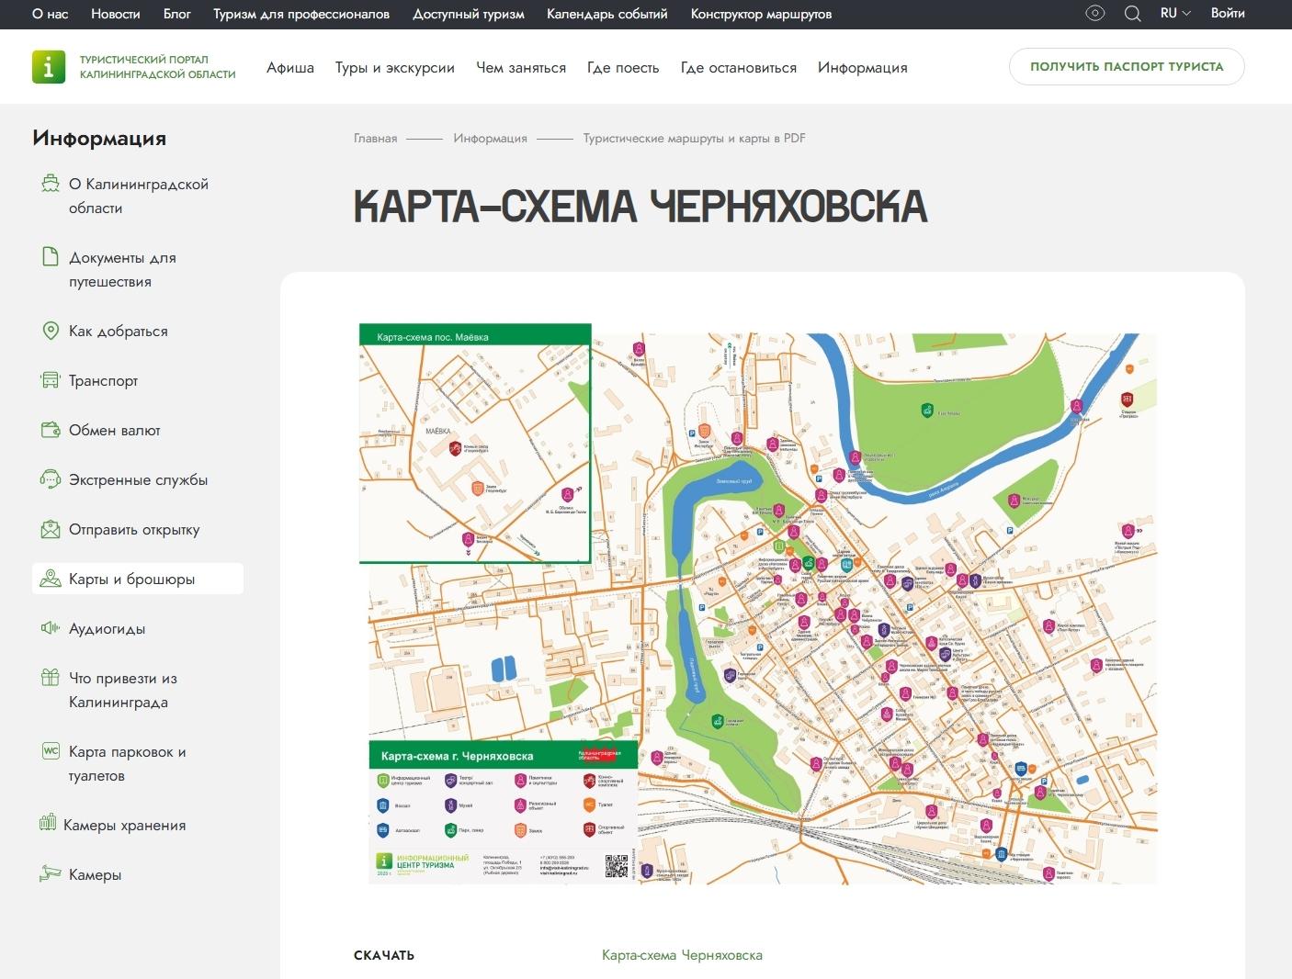Open the Где поесть menu
1292x979 pixels.
point(623,68)
